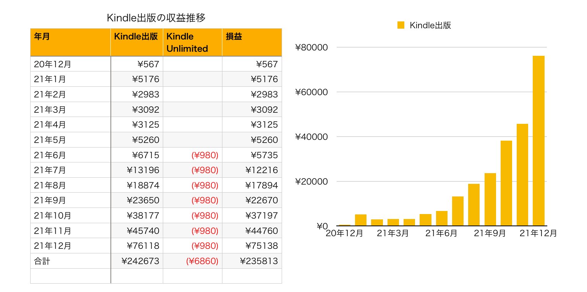The width and height of the screenshot is (587, 292).
Task: Click the ¥60000 y-axis label
Action: pos(311,92)
